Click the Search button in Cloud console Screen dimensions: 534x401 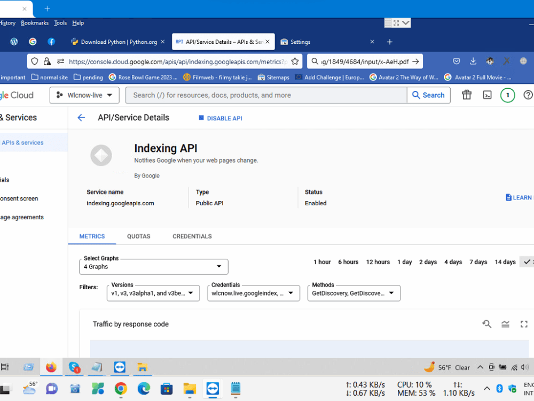click(x=428, y=95)
